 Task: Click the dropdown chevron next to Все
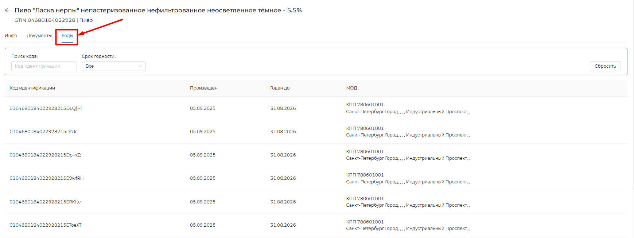[140, 66]
